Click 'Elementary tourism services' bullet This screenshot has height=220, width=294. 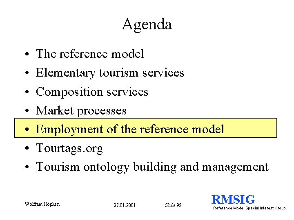(x=110, y=73)
